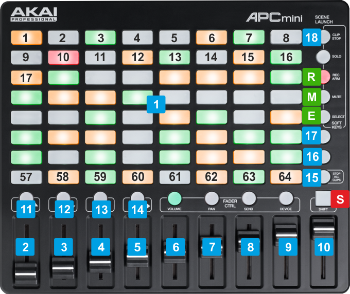
Task: Click the fader knob labeled 10
Action: coord(324,225)
